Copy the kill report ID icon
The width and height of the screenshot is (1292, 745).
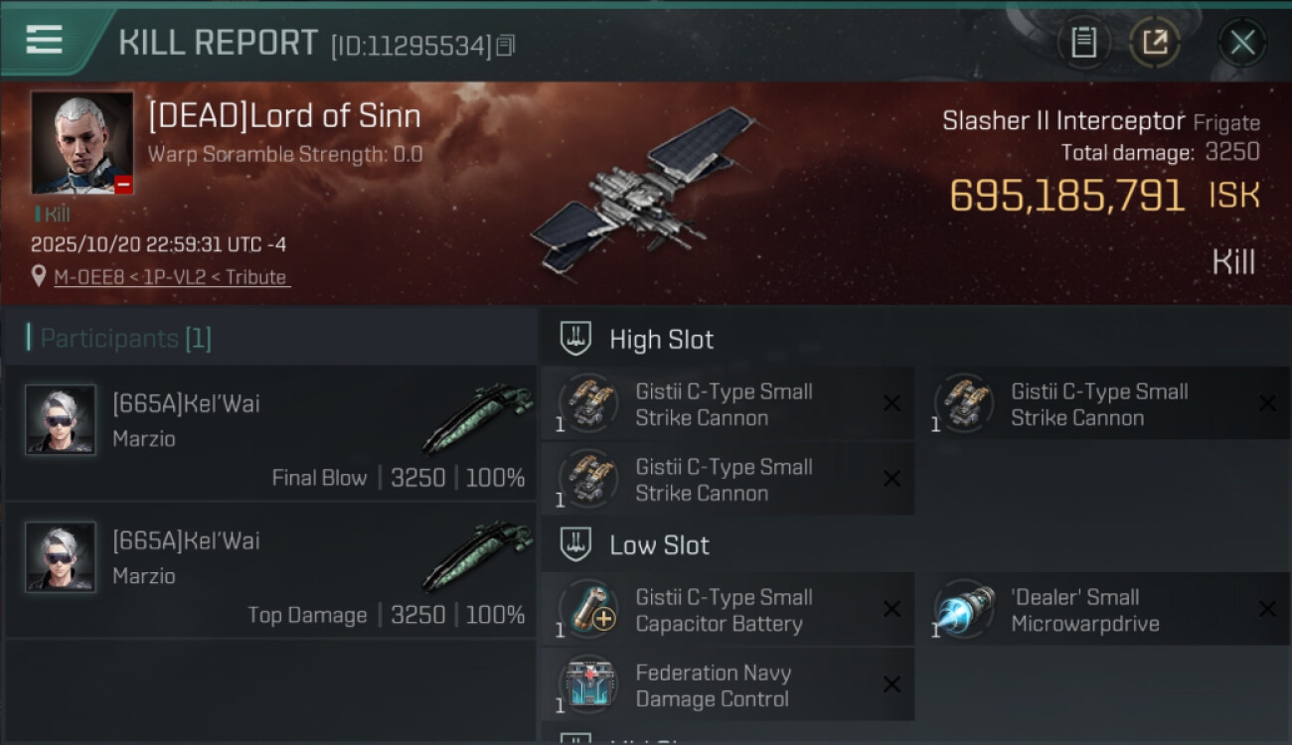506,46
